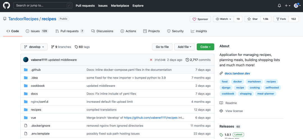Focus the Search or jump to field
This screenshot has width=303, height=139.
click(43, 5)
